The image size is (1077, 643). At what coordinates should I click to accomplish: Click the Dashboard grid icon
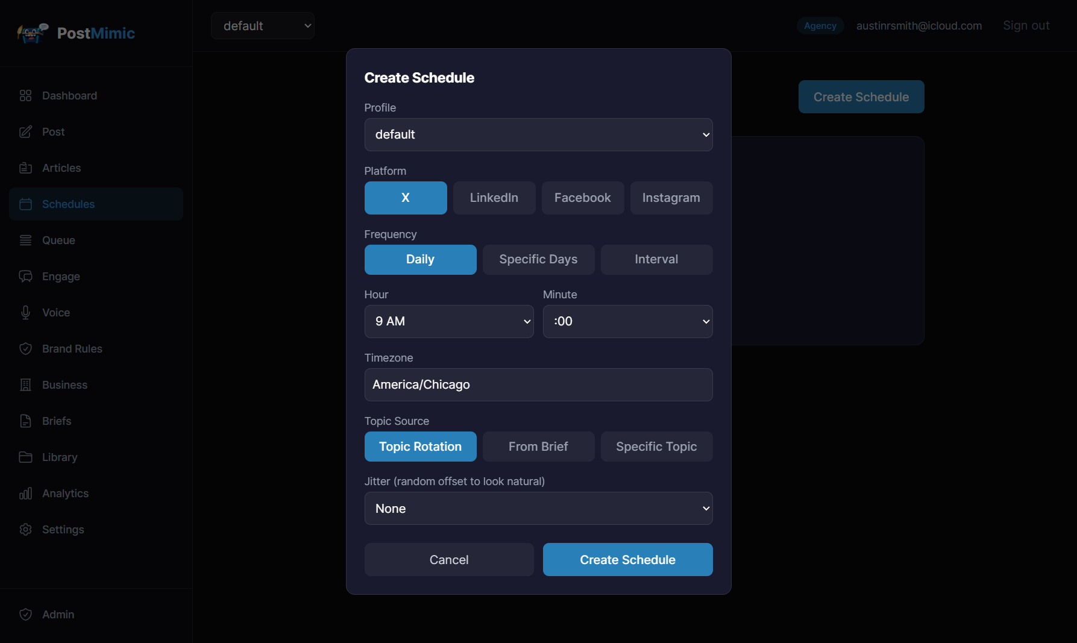click(25, 96)
